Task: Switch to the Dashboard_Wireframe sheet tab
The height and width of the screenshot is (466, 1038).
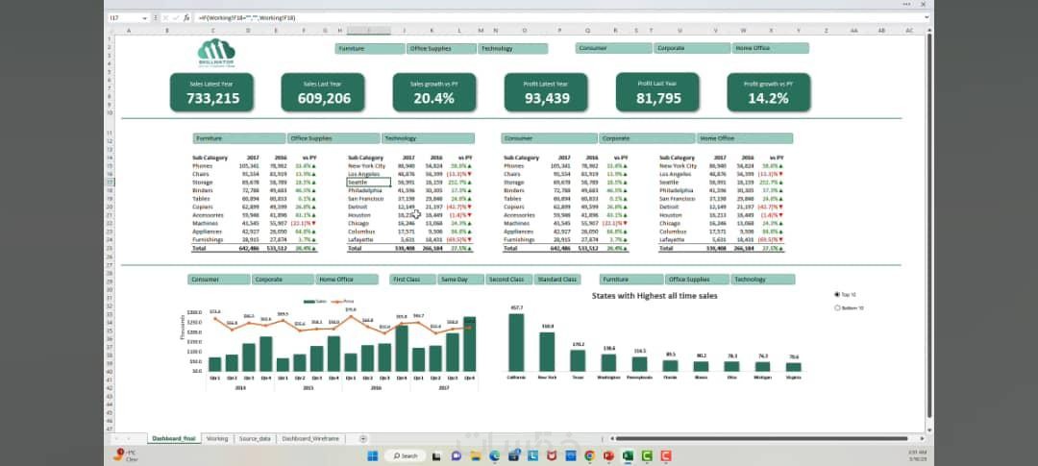Action: 310,439
